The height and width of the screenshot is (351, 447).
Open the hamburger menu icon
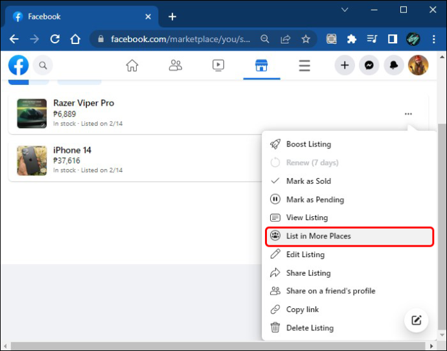point(304,65)
